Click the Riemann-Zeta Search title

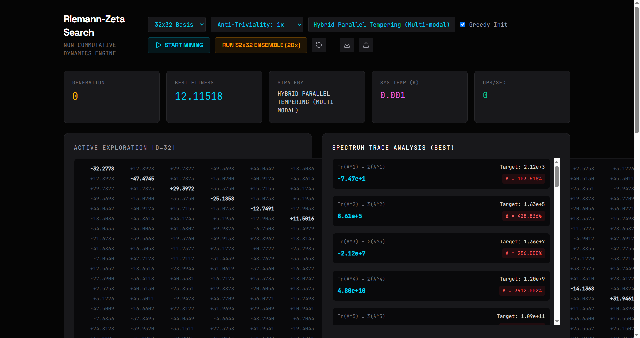click(94, 26)
